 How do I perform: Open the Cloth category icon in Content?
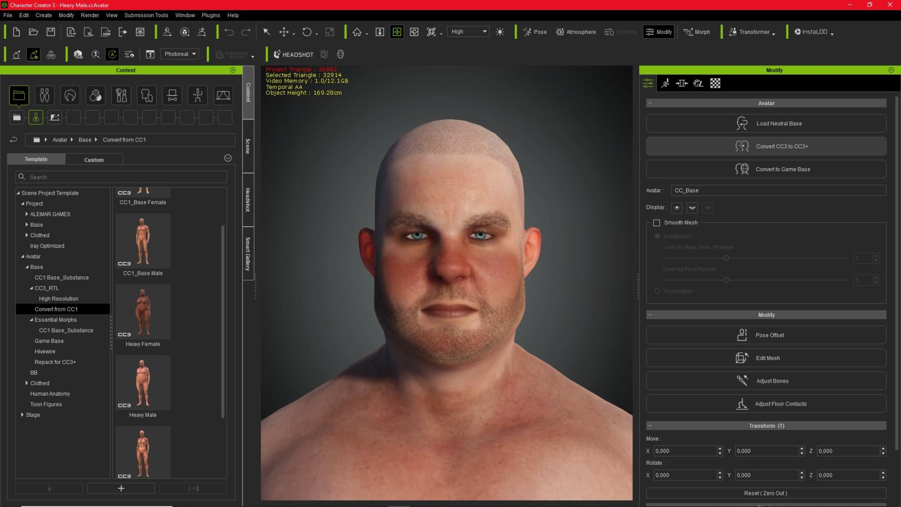click(x=147, y=96)
